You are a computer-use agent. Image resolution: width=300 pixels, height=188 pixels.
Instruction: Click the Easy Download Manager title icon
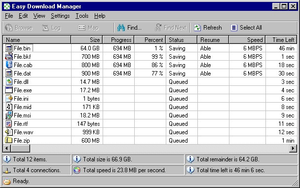pos(7,6)
